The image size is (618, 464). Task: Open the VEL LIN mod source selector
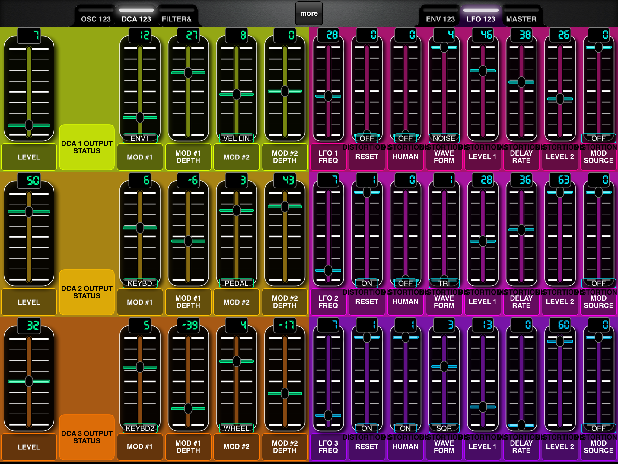coord(237,138)
